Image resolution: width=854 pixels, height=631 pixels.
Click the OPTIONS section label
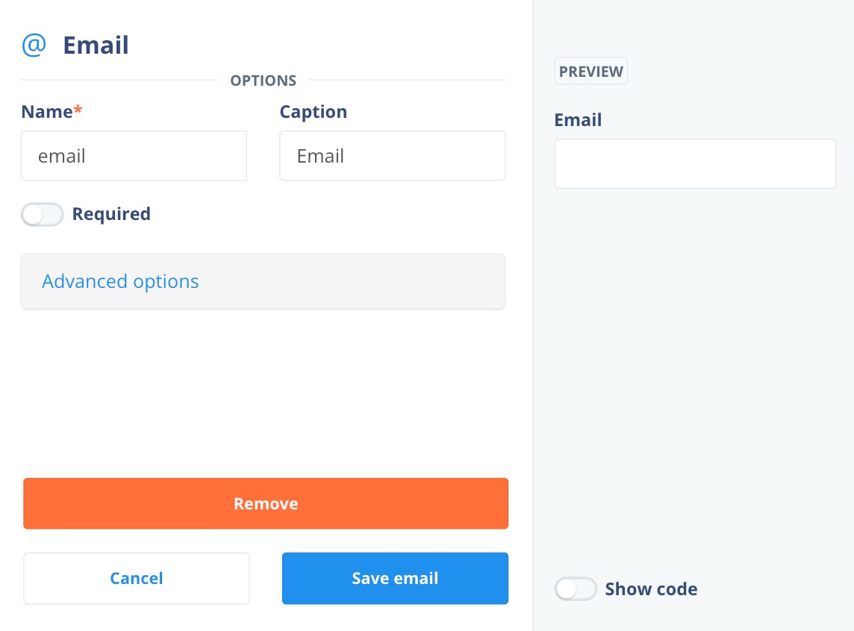[263, 81]
